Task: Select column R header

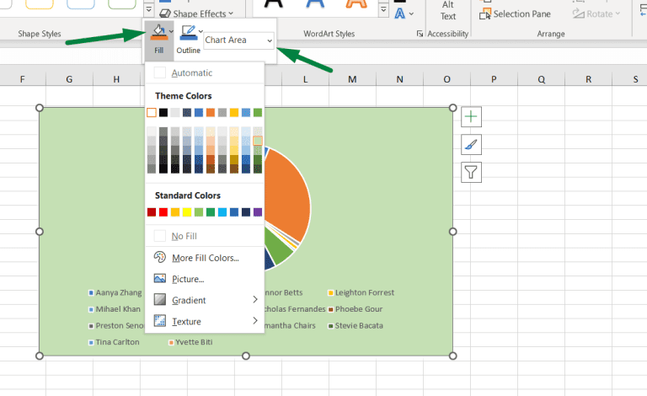Action: 588,79
